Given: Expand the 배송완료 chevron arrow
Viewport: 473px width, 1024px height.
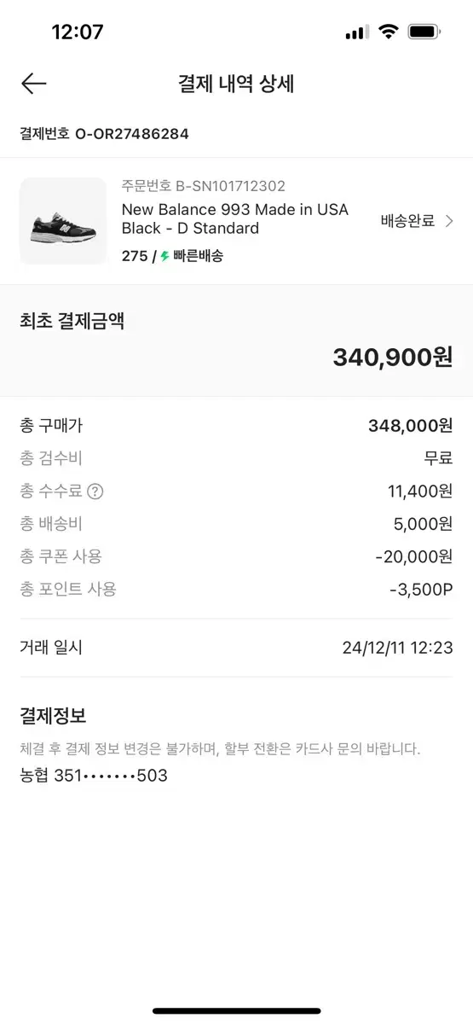Looking at the screenshot, I should pos(450,221).
